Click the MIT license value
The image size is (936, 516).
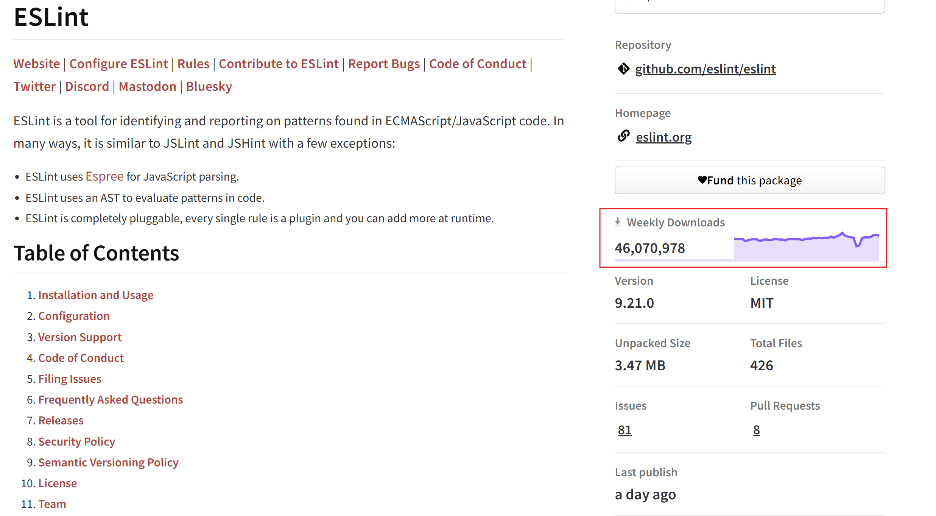[x=762, y=303]
